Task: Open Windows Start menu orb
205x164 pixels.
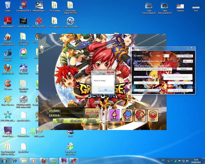Action: tap(4, 161)
